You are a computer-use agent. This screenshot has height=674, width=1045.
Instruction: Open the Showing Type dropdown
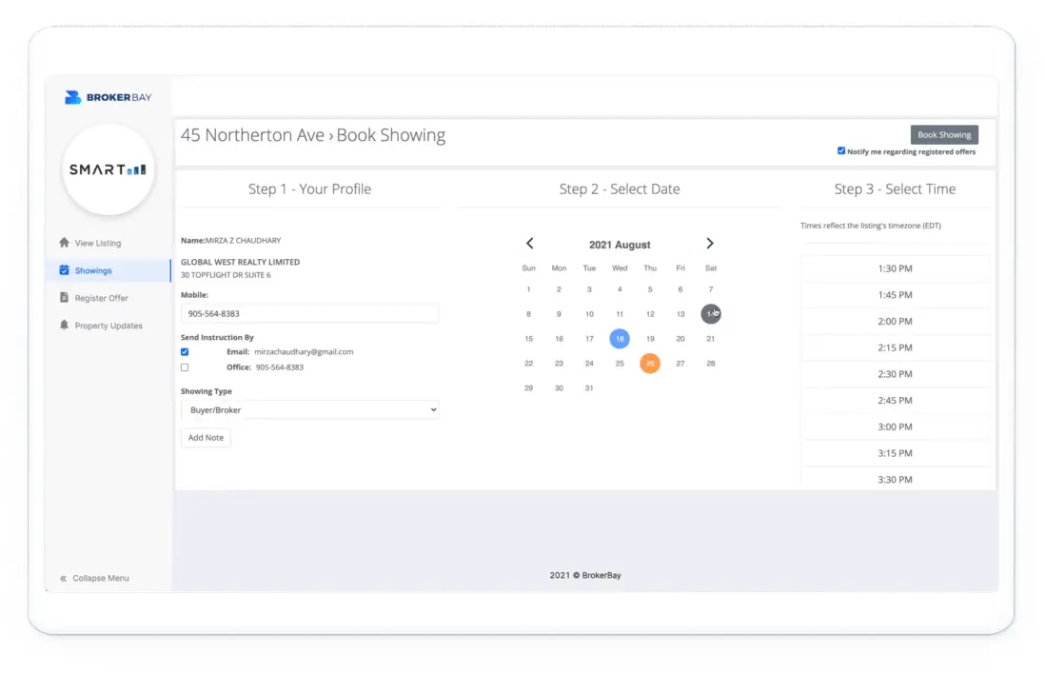coord(309,410)
